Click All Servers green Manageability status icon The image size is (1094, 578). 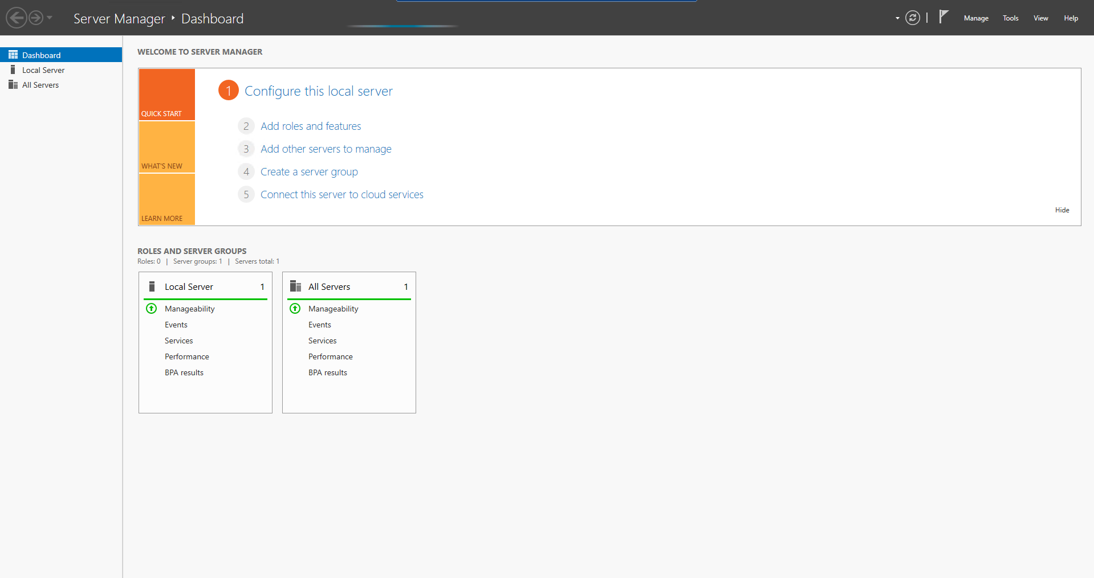295,309
